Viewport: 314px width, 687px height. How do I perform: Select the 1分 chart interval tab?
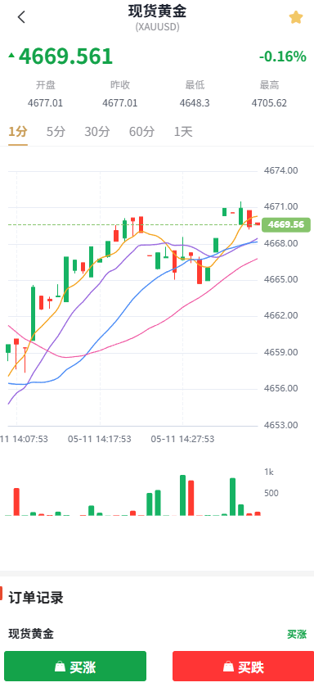pos(18,132)
